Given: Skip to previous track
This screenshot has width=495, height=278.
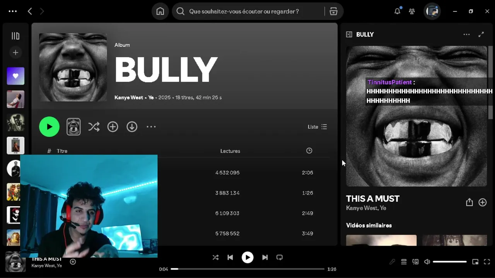Looking at the screenshot, I should coord(230,257).
